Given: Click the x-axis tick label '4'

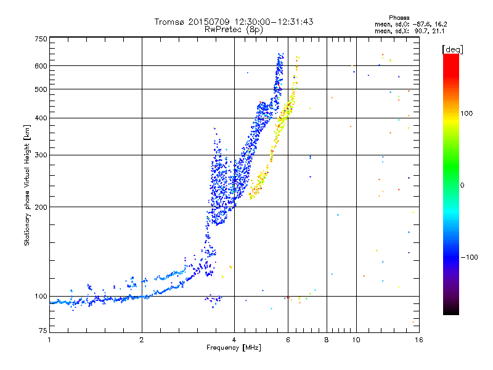Looking at the screenshot, I should point(234,340).
